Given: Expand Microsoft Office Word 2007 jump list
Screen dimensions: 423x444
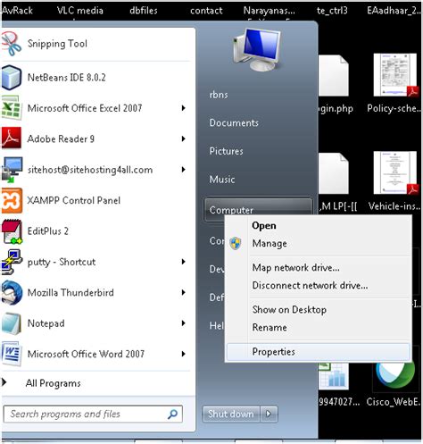Looking at the screenshot, I should tap(184, 354).
